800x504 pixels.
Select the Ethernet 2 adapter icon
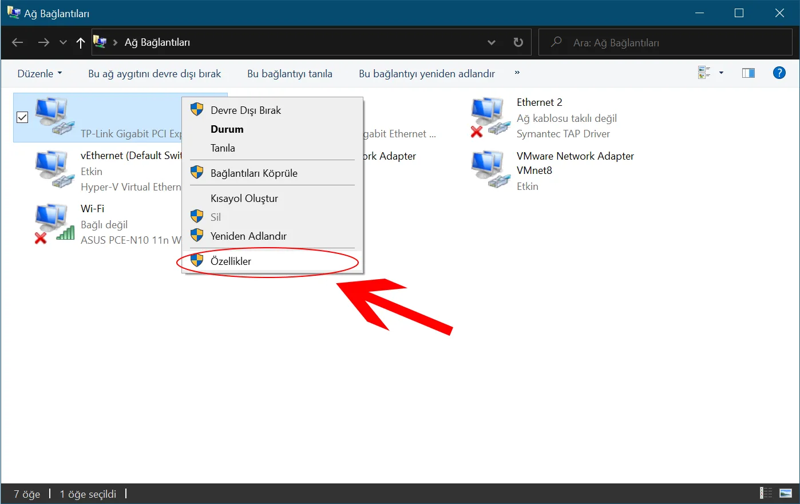tap(490, 117)
